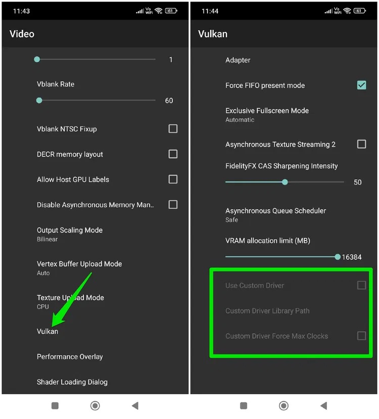
Task: Adjust the VRAM allocation limit slider
Action: pyautogui.click(x=338, y=257)
